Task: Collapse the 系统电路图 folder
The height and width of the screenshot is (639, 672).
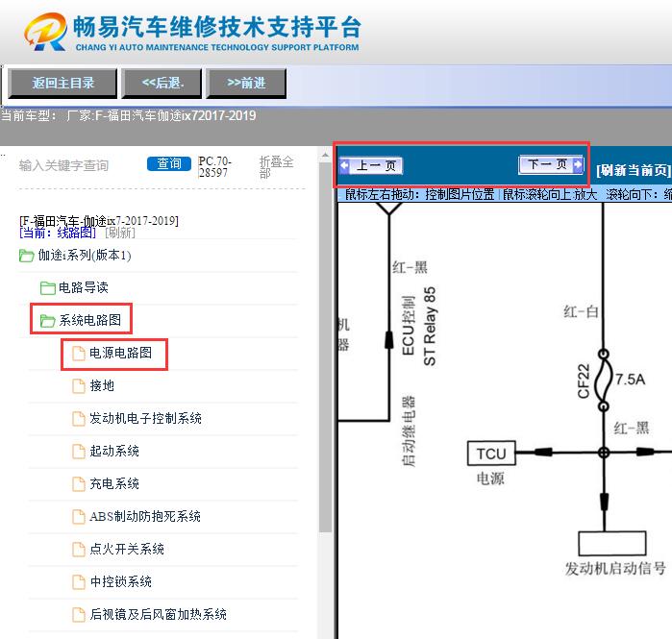Action: [x=90, y=320]
